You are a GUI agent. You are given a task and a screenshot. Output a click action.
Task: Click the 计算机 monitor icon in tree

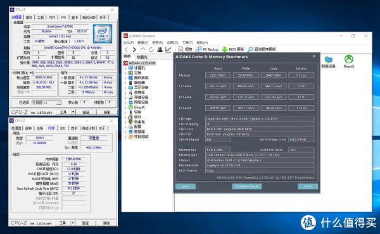pyautogui.click(x=130, y=68)
